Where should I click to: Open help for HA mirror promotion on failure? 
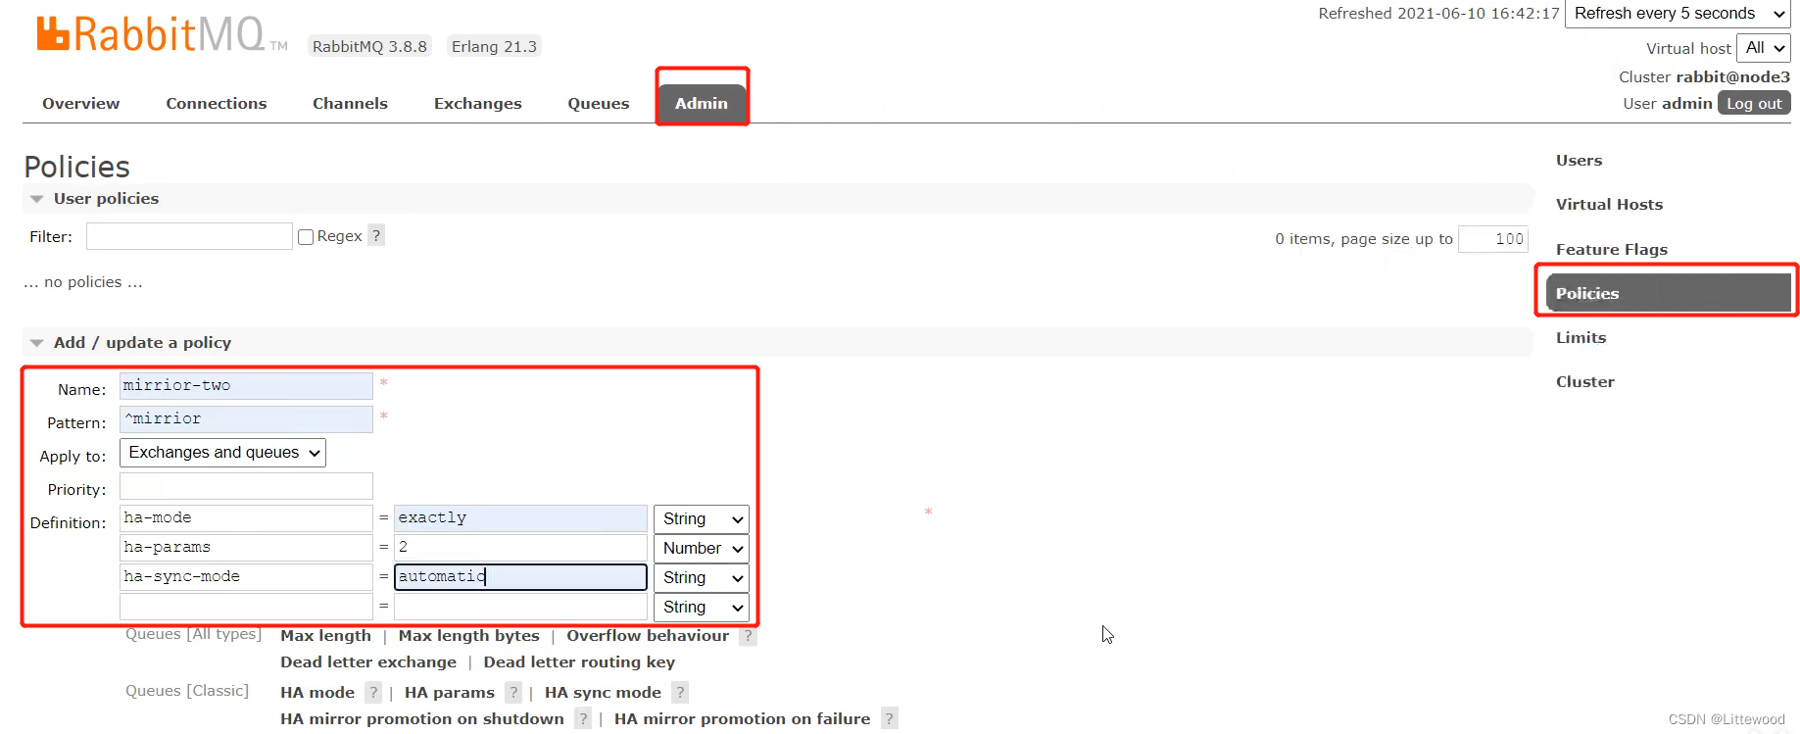tap(889, 719)
